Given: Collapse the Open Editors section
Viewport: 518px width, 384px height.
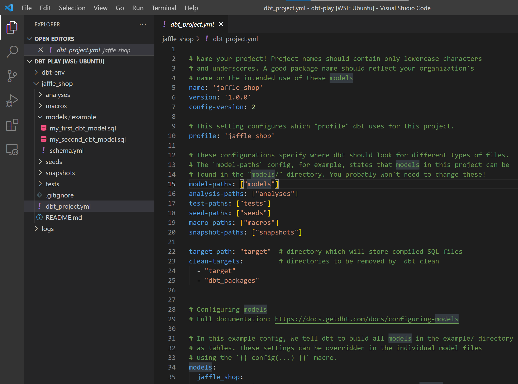Looking at the screenshot, I should click(29, 39).
